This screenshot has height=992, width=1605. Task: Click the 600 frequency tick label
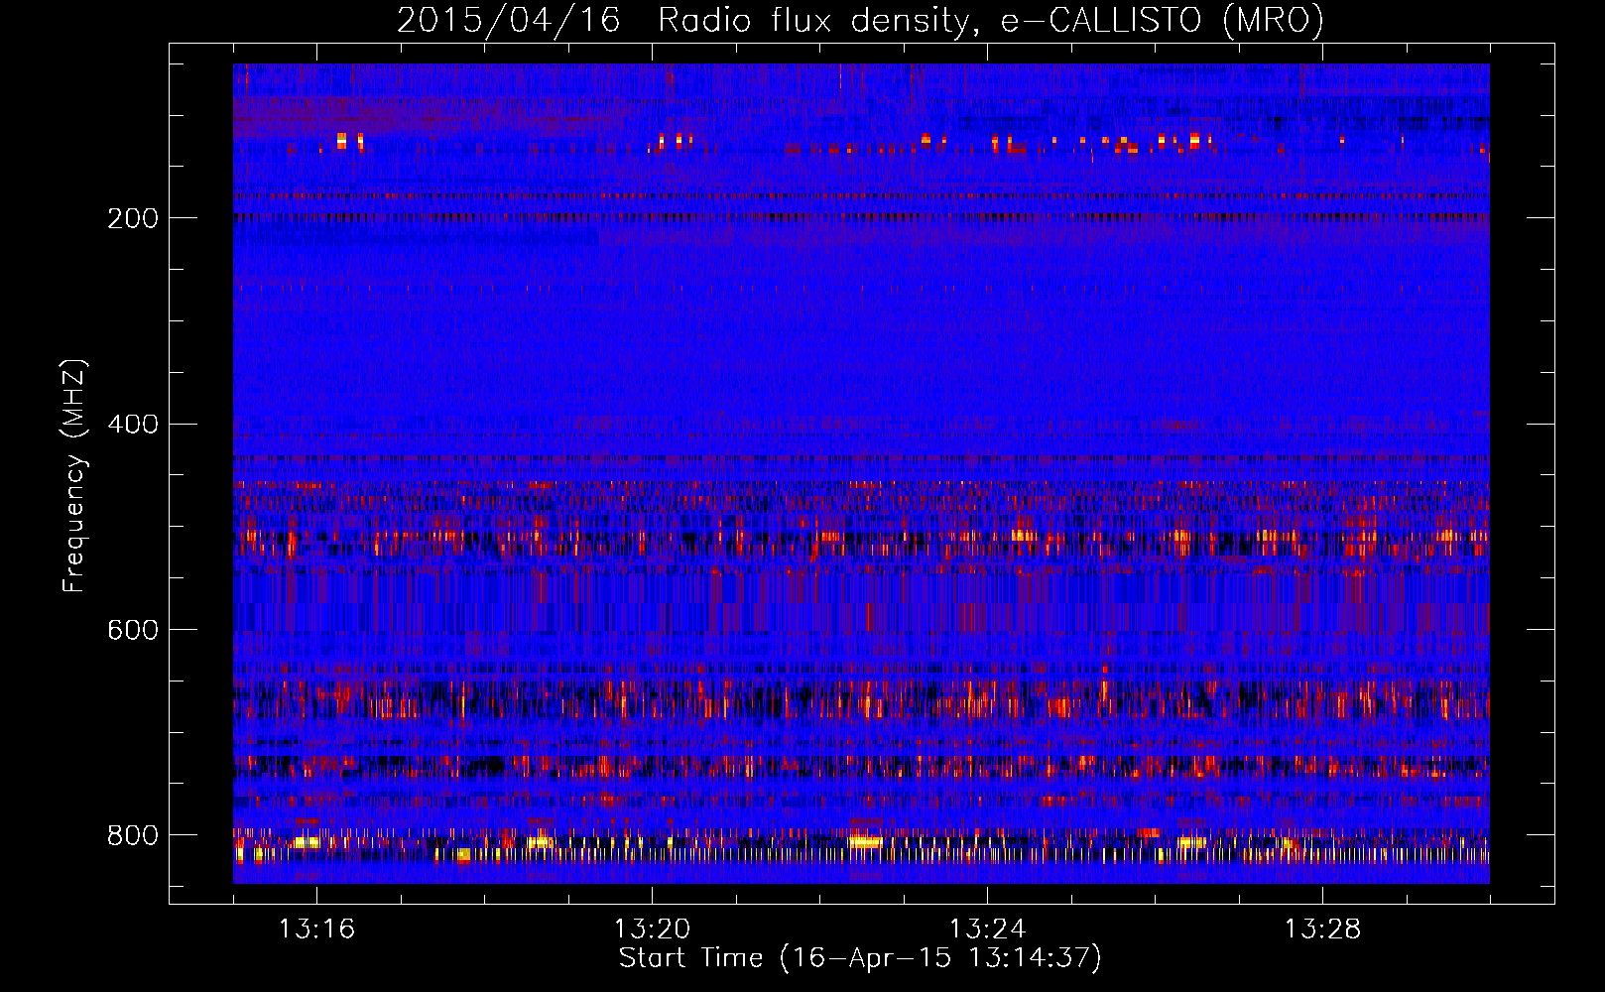tap(133, 630)
